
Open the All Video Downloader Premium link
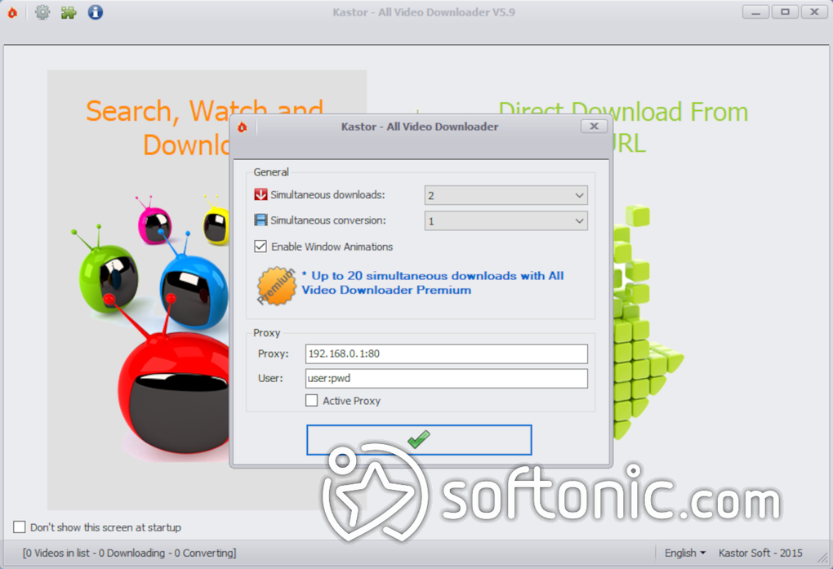point(433,282)
